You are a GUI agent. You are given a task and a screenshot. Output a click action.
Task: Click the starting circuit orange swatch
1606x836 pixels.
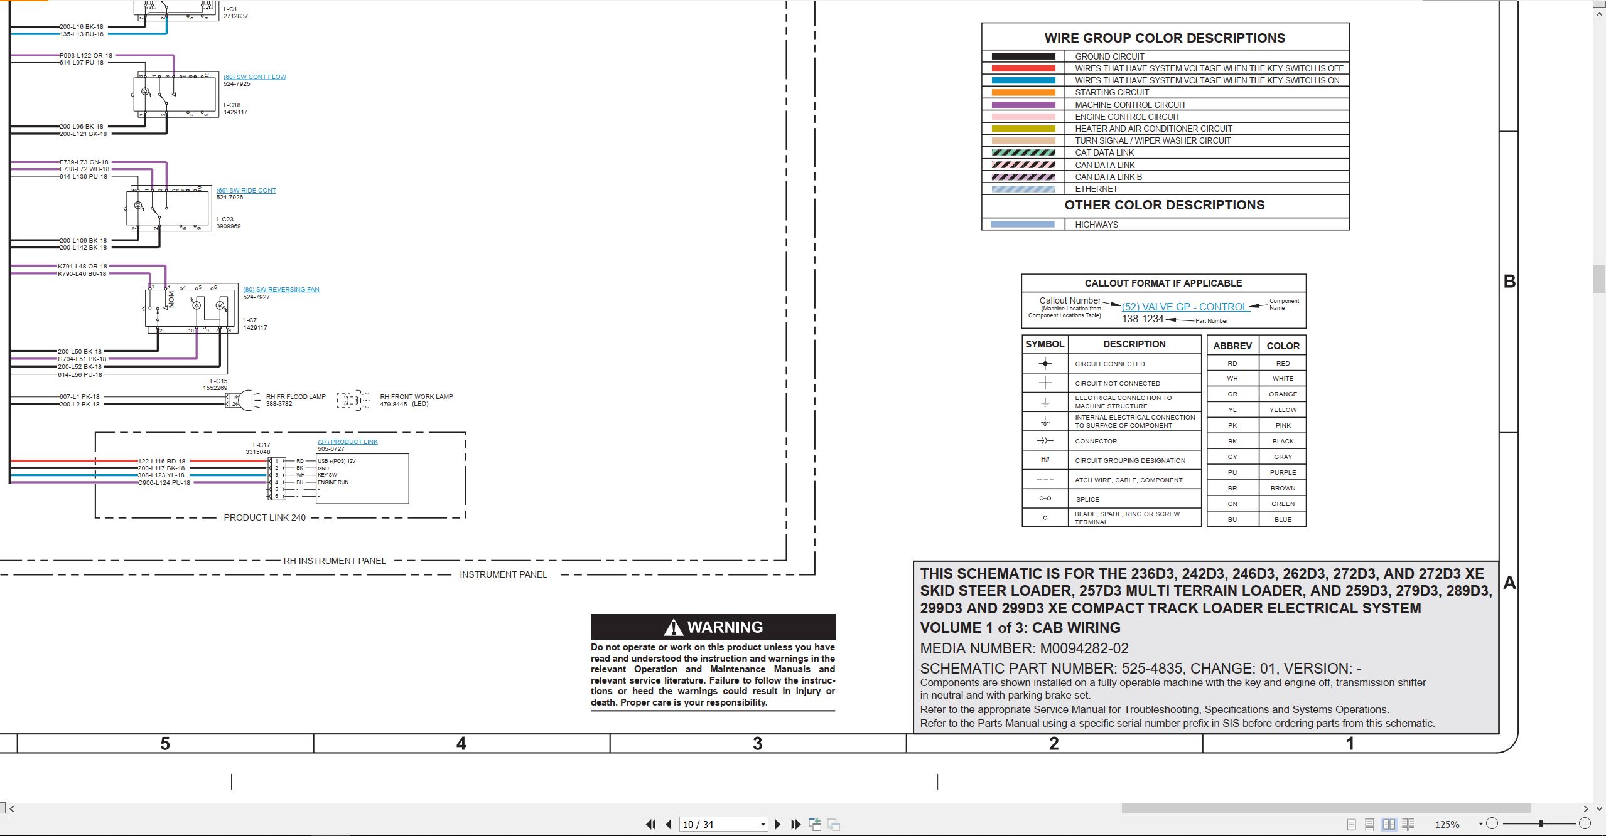point(1023,92)
